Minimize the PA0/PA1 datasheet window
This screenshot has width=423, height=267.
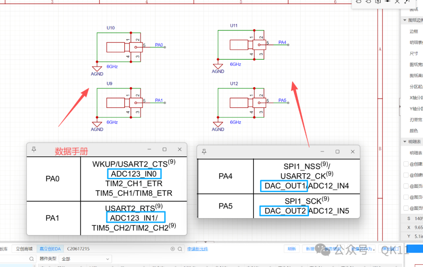pyautogui.click(x=149, y=149)
